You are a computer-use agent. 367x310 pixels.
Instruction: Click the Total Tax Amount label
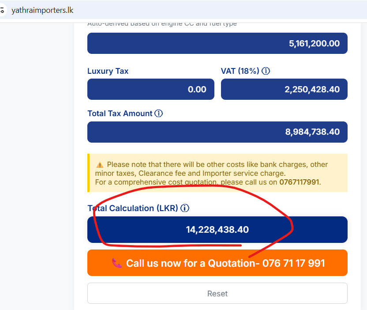tap(120, 113)
